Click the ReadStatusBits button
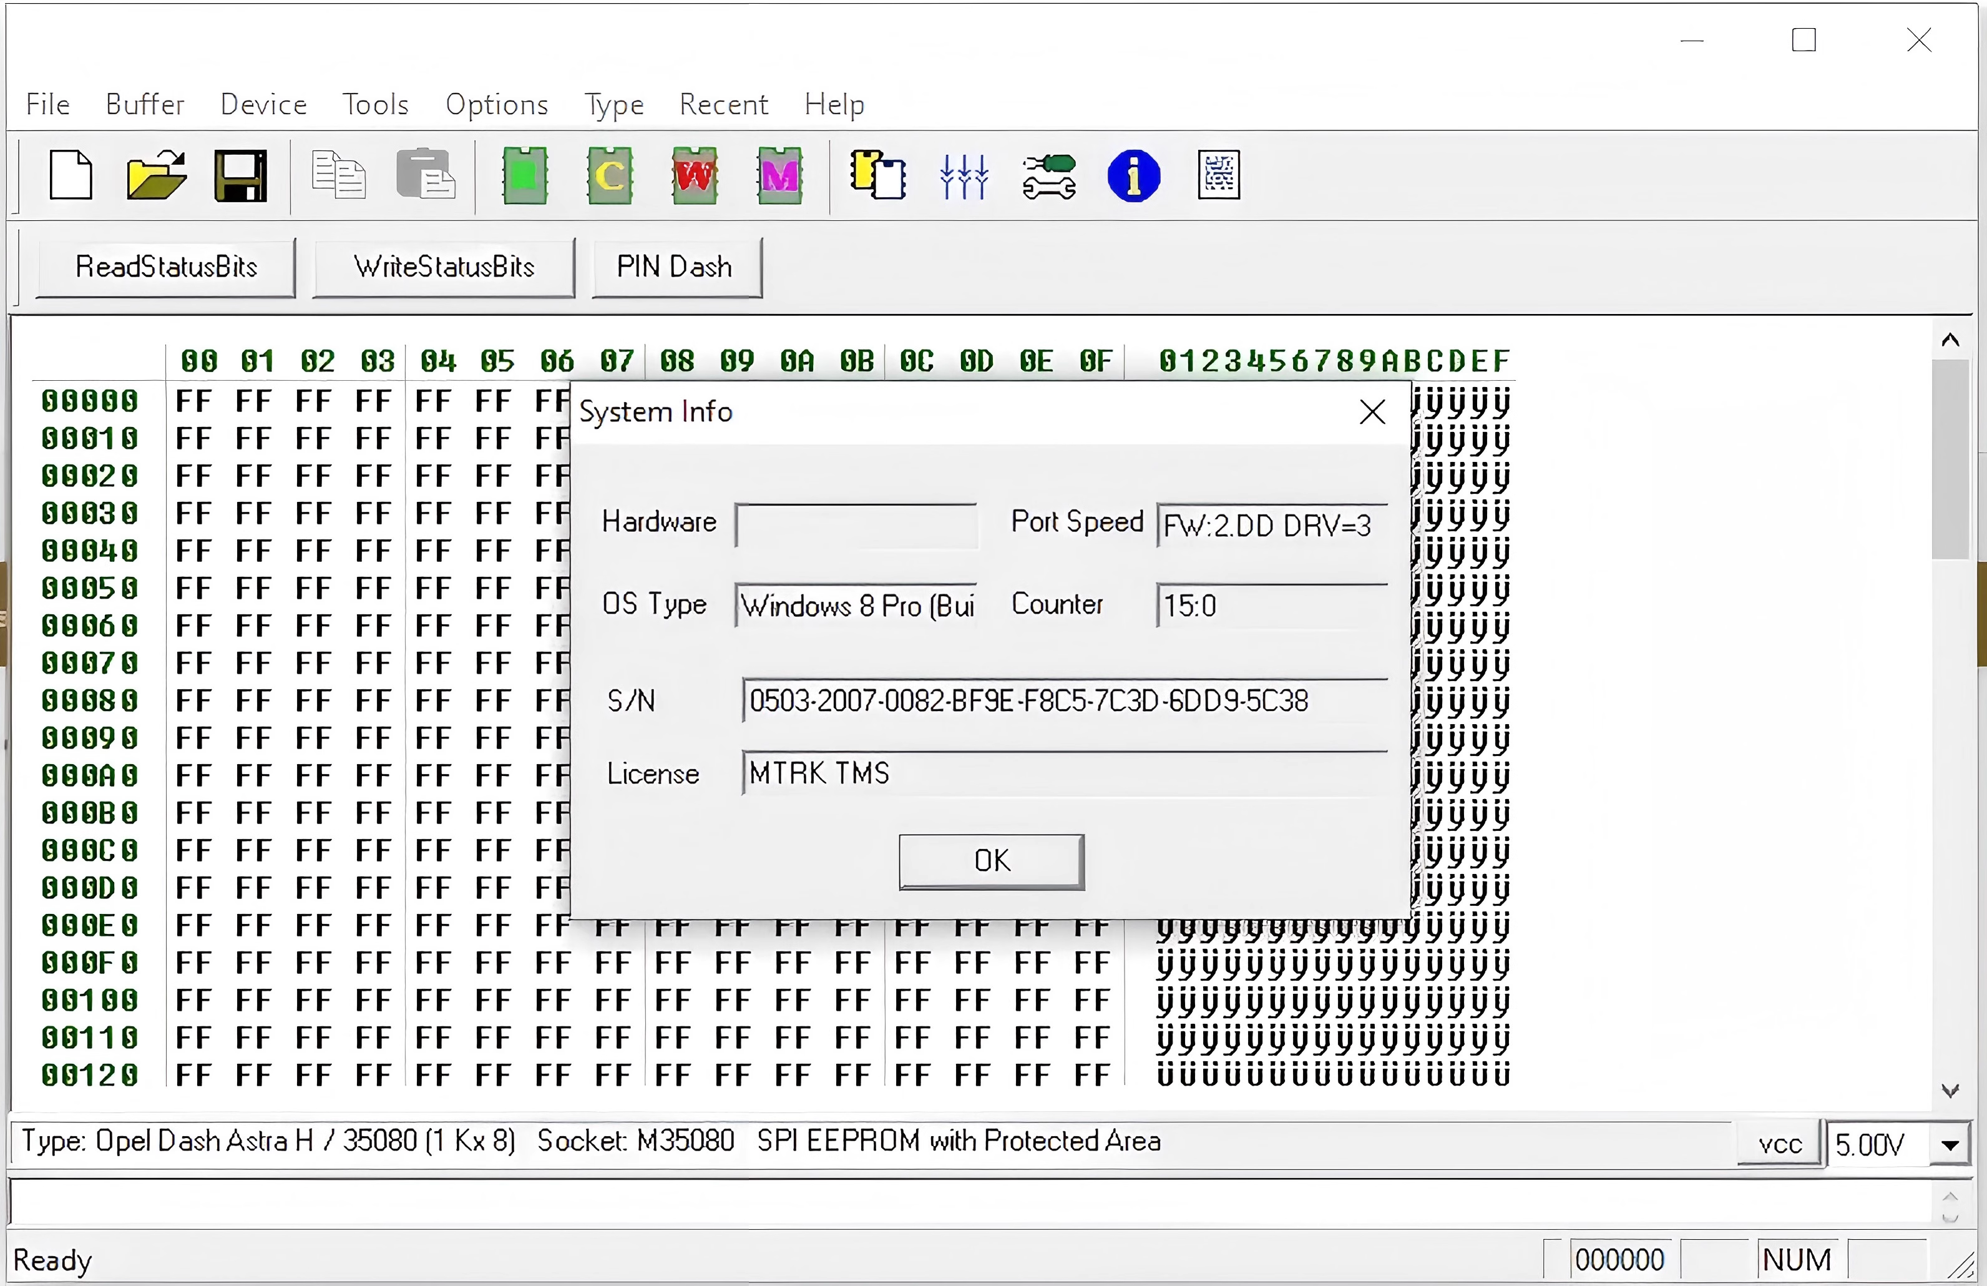The height and width of the screenshot is (1286, 1987). [x=166, y=267]
